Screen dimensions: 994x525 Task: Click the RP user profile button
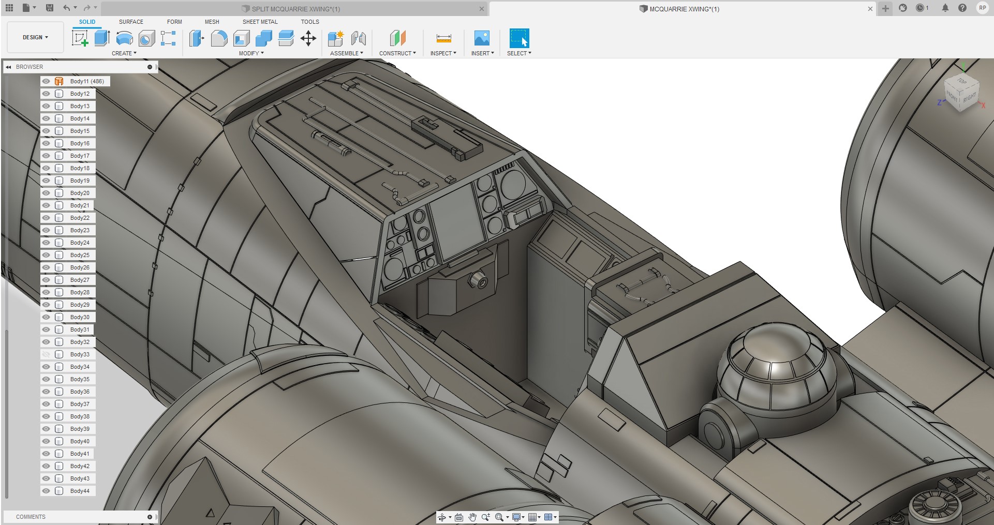tap(982, 8)
